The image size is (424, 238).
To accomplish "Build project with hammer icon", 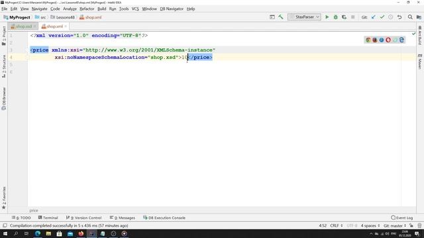I will pyautogui.click(x=281, y=17).
